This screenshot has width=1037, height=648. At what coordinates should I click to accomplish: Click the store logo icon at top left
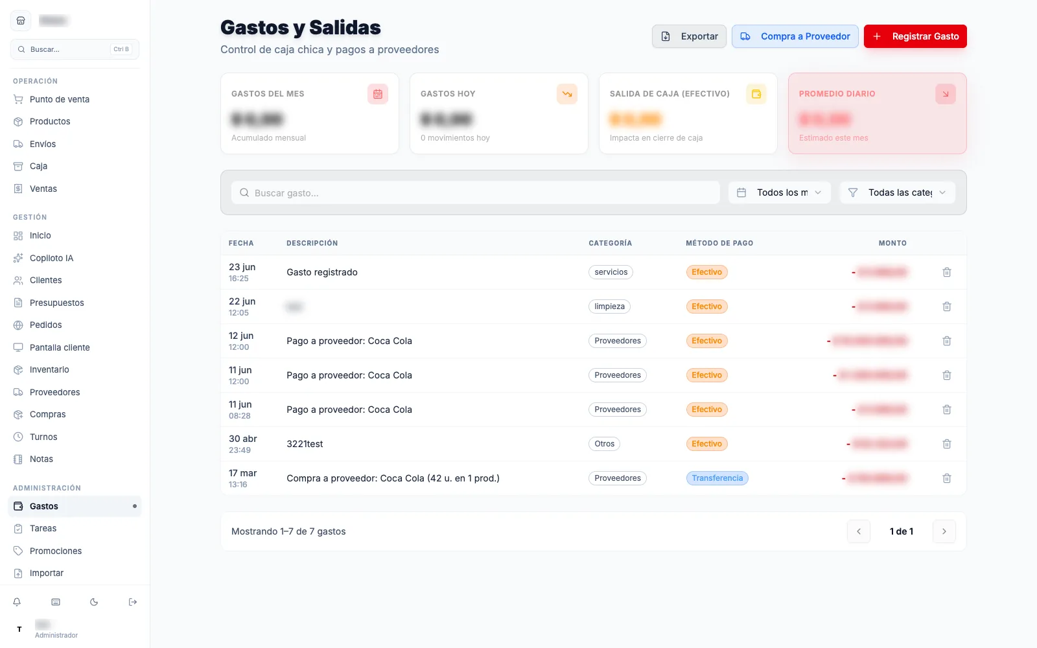click(x=21, y=21)
